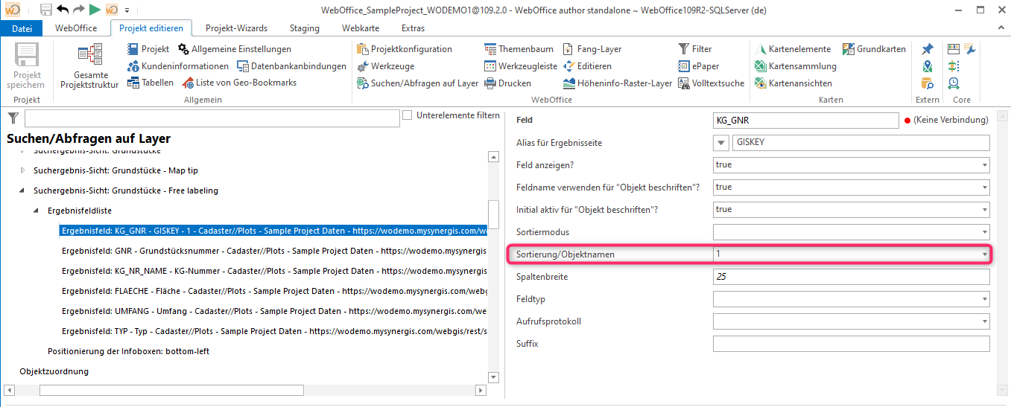Screen dimensions: 1011x407
Task: Click the green play button in the quick access toolbar
Action: click(x=95, y=10)
